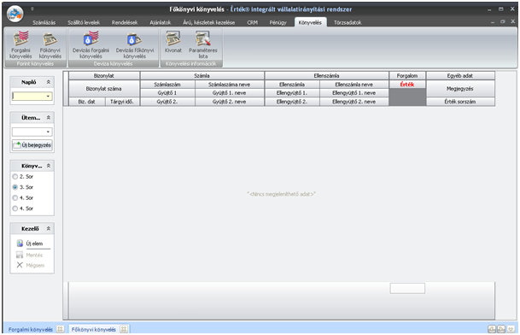The height and width of the screenshot is (335, 520).
Task: Collapse the Kezelő panel
Action: click(49, 228)
